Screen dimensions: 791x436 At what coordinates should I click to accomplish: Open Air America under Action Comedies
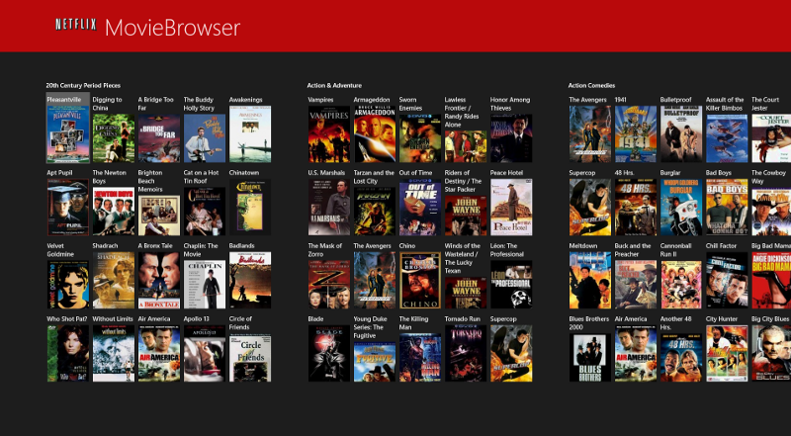pos(635,353)
